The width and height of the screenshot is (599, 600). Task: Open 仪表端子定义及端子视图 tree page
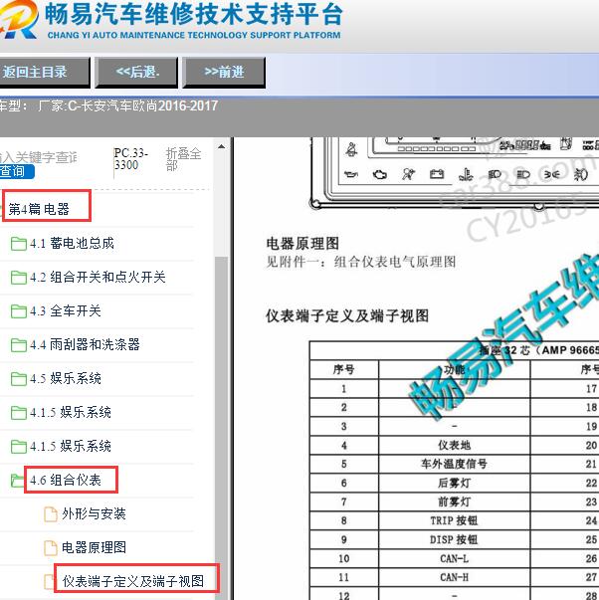[x=133, y=581]
